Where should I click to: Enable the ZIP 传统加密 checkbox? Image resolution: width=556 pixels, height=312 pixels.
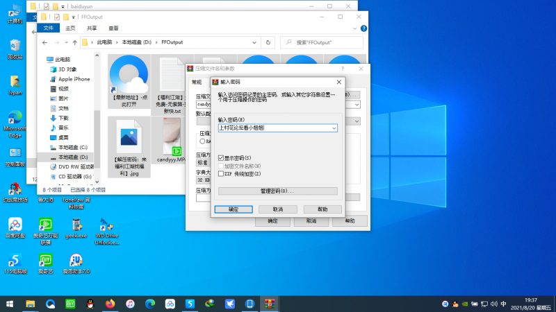coord(221,173)
